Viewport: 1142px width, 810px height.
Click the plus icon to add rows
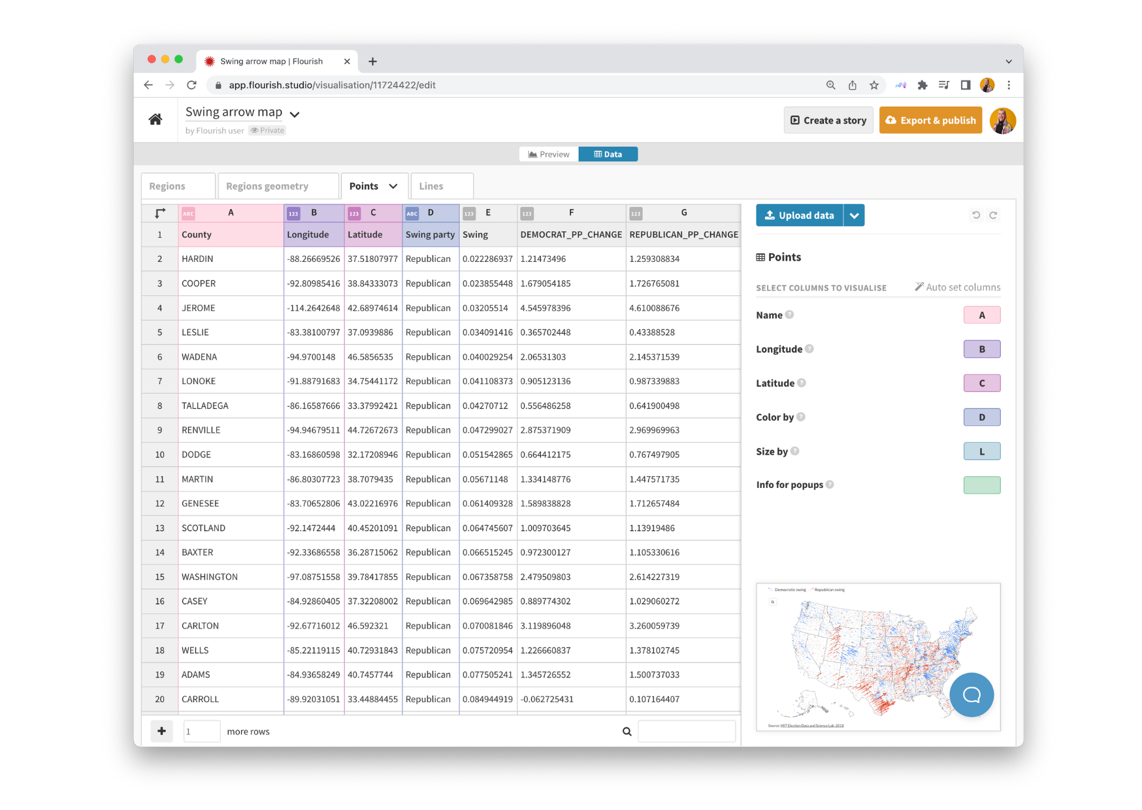pos(161,731)
